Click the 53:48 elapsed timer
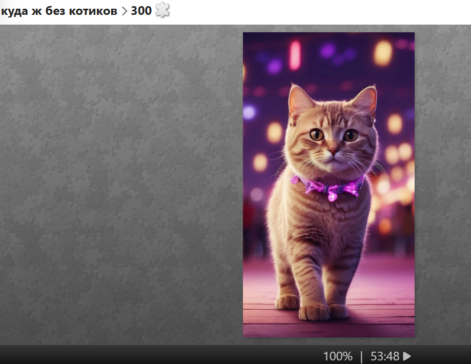 pos(385,356)
